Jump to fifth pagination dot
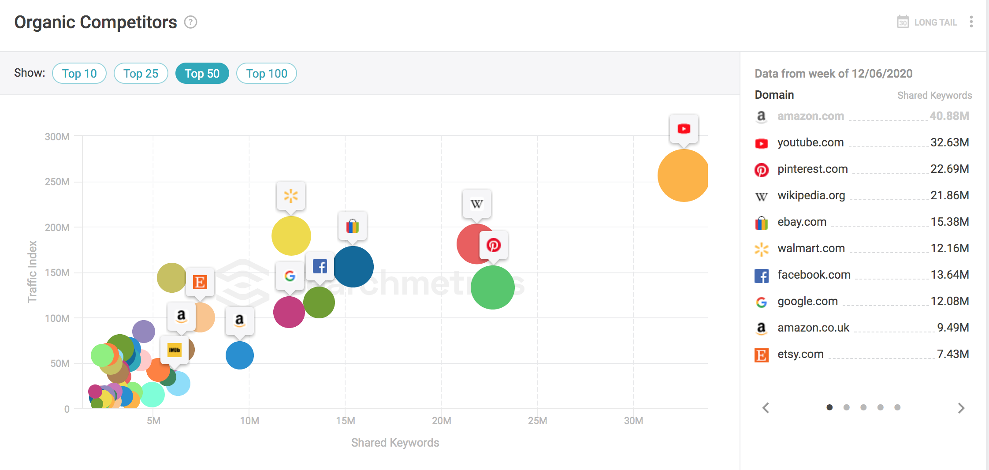The image size is (989, 470). [x=897, y=407]
